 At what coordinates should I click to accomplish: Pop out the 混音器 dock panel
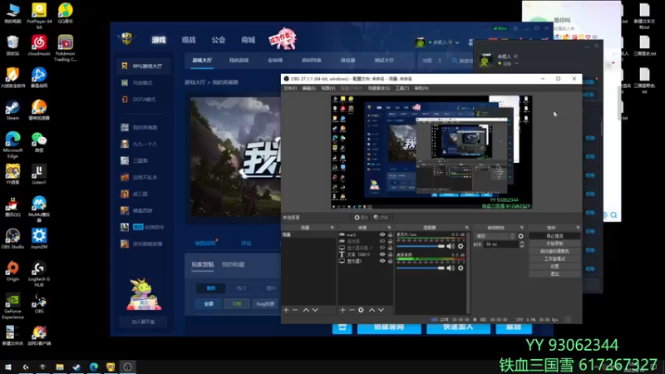pyautogui.click(x=466, y=228)
